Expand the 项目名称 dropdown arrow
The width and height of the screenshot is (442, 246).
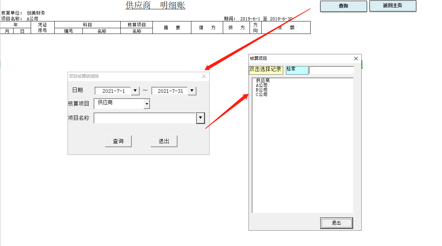click(200, 118)
